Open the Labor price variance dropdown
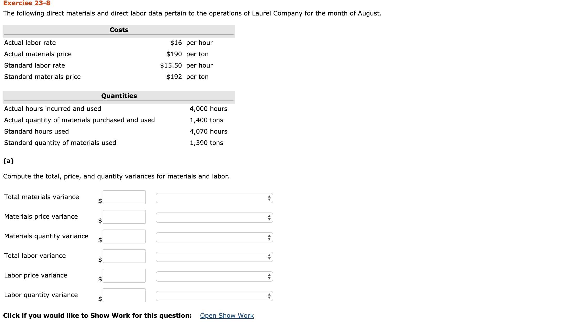Image resolution: width=562 pixels, height=327 pixels. pos(214,277)
